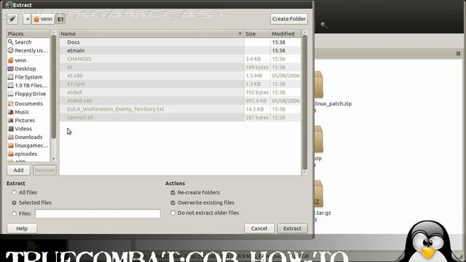Click the Files pattern input field
Image resolution: width=466 pixels, height=262 pixels.
pos(98,213)
